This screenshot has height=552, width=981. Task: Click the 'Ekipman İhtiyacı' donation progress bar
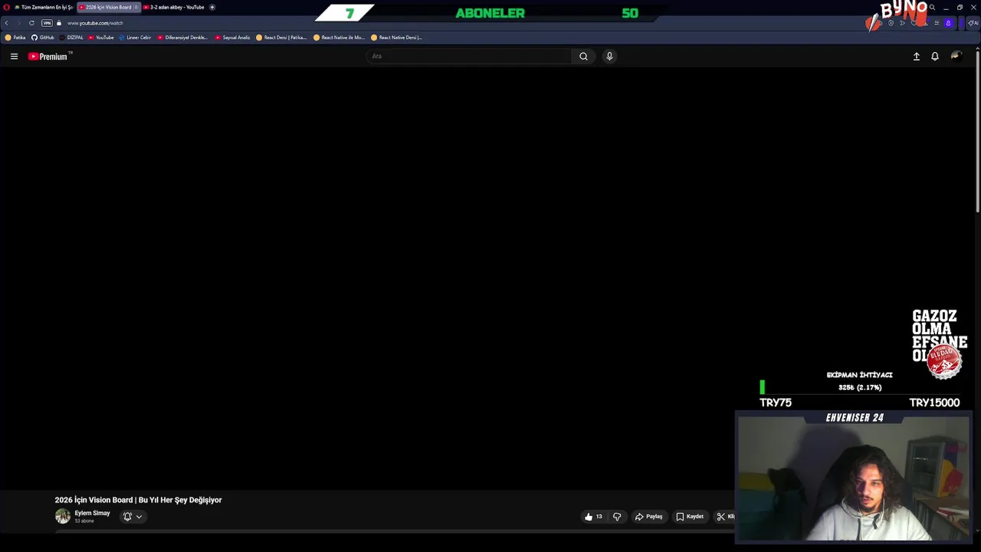coord(859,387)
